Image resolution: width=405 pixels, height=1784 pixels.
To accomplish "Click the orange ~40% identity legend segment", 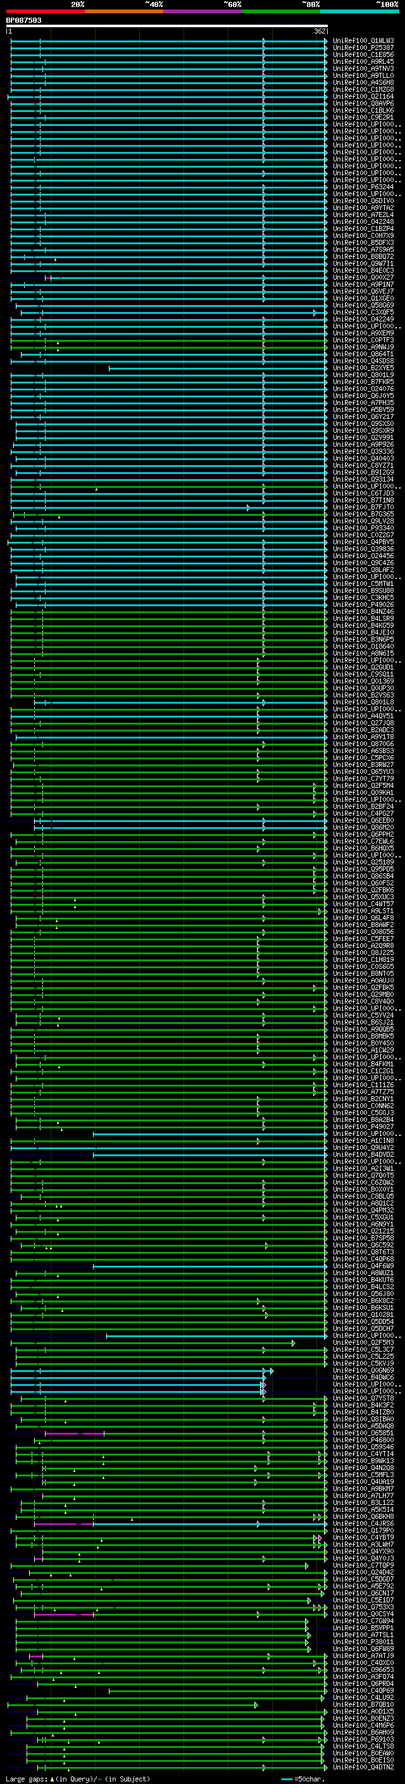I will 124,11.
